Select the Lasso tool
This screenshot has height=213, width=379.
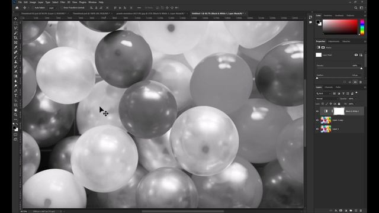16,28
